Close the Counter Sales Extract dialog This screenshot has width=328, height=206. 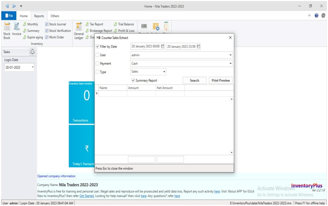[x=230, y=38]
